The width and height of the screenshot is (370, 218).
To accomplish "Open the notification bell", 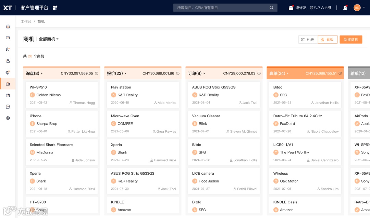I will click(345, 8).
